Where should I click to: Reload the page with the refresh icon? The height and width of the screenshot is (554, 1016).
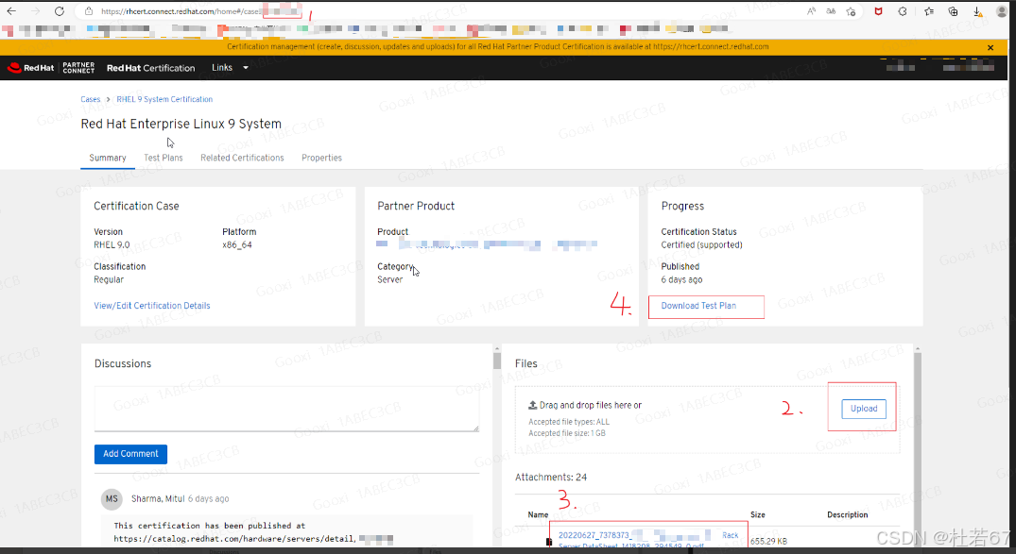tap(59, 11)
